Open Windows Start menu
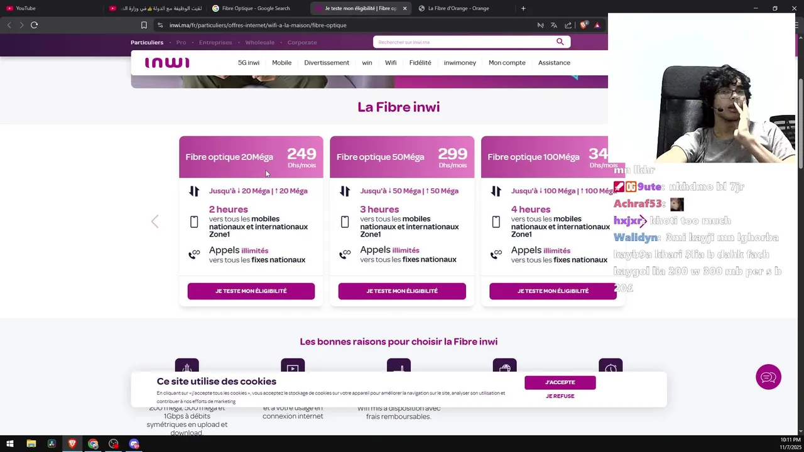 pos(10,444)
